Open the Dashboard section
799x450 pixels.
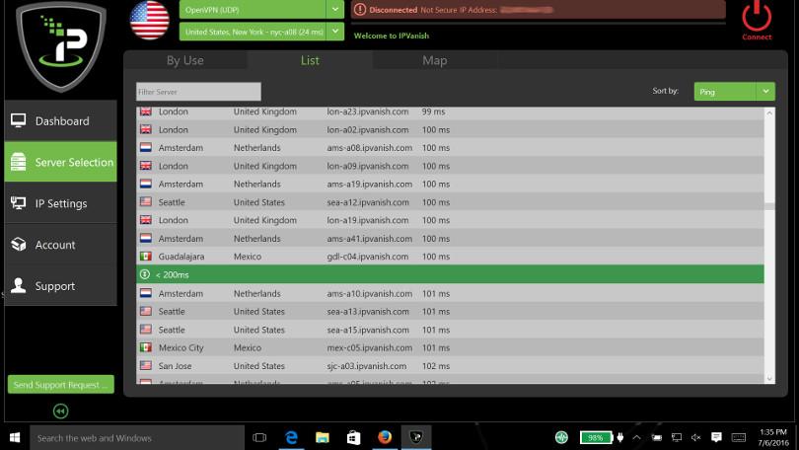click(60, 120)
